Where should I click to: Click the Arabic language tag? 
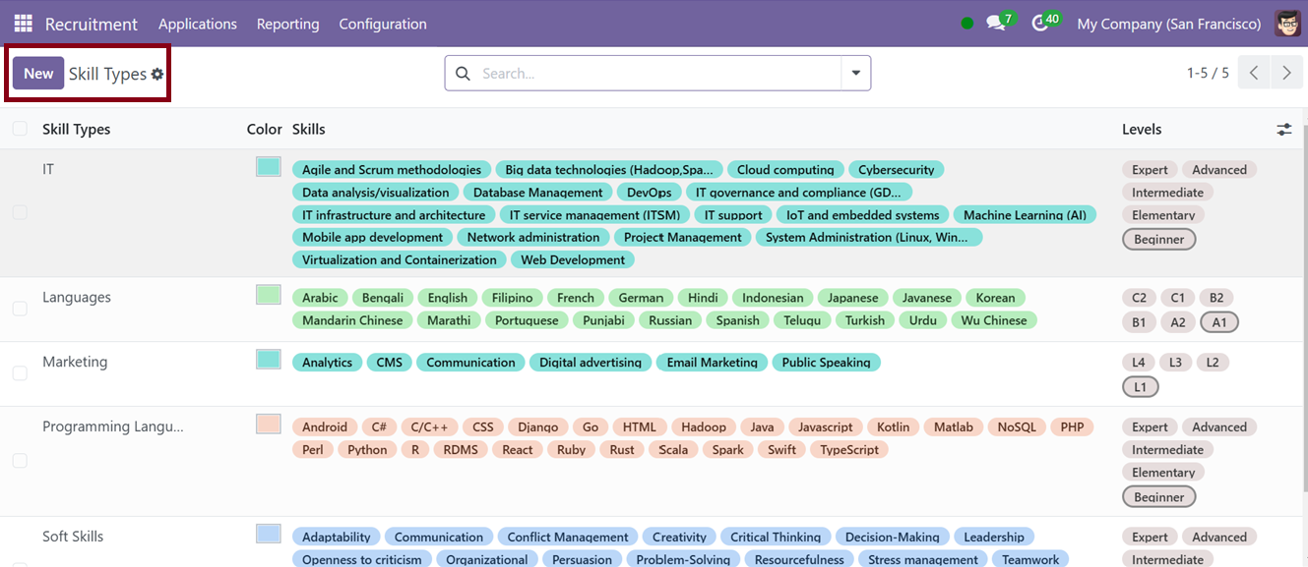point(320,298)
